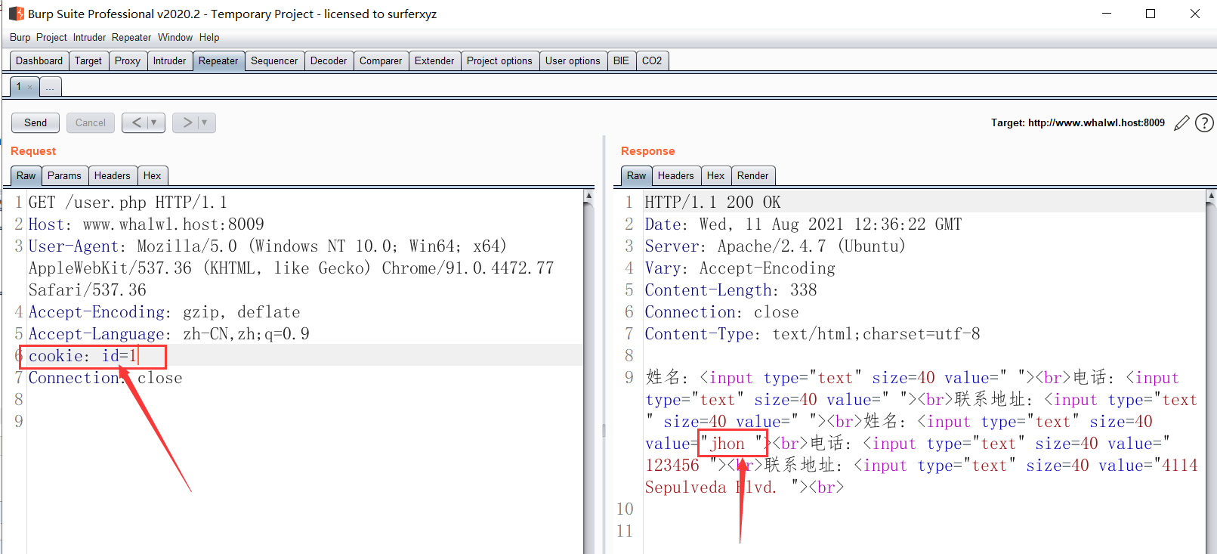Select the Request Raw view tab

click(26, 175)
